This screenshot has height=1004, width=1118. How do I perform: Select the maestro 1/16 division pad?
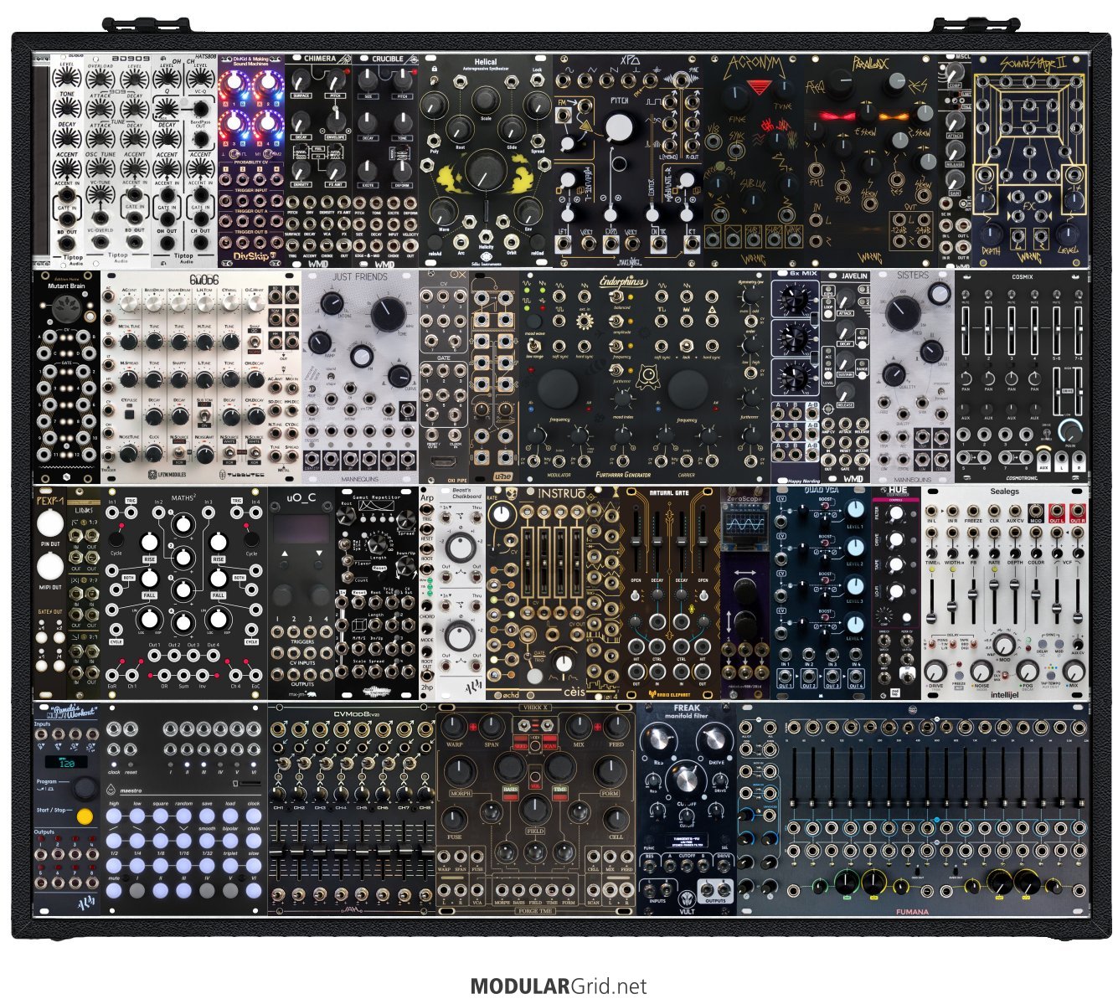point(184,867)
